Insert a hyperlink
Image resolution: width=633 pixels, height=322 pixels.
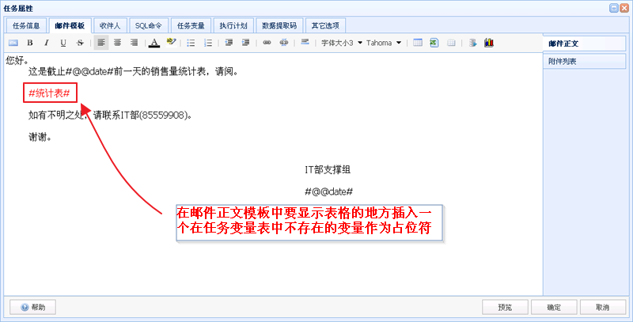click(267, 43)
